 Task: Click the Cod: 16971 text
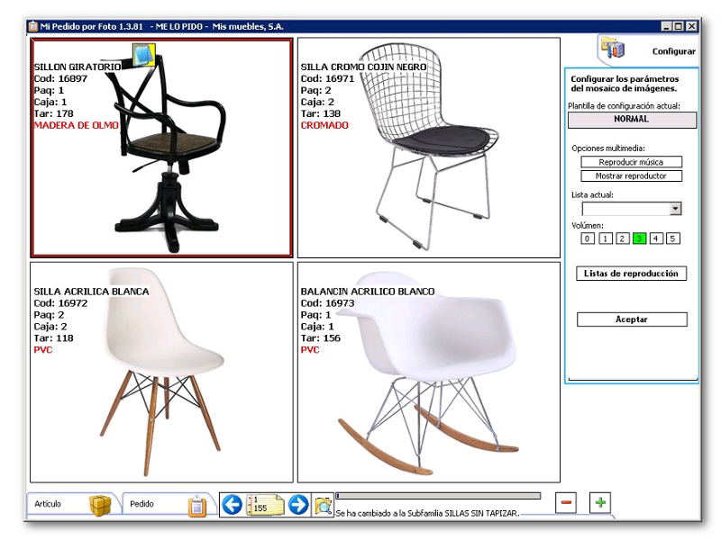[327, 78]
